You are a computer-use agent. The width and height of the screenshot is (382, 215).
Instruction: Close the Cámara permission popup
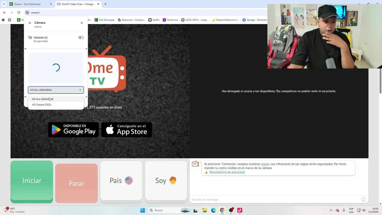click(82, 23)
